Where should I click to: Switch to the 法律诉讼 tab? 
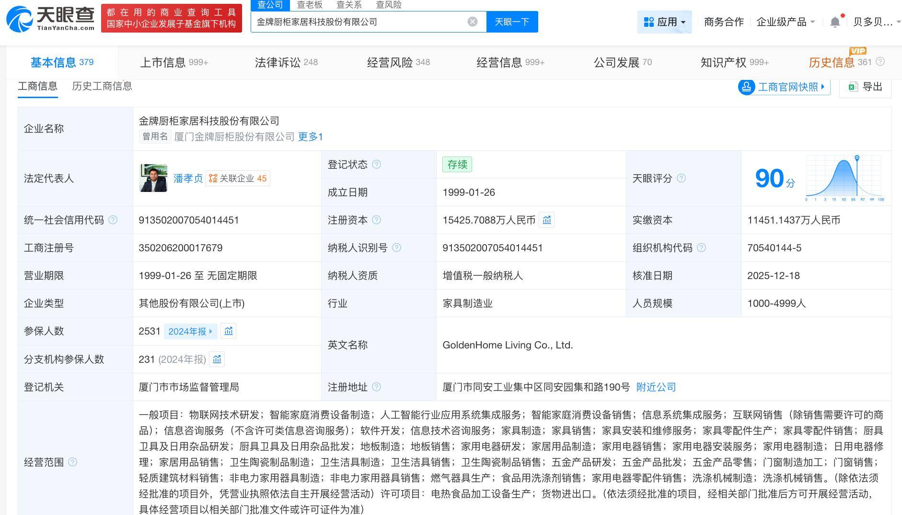click(x=286, y=63)
